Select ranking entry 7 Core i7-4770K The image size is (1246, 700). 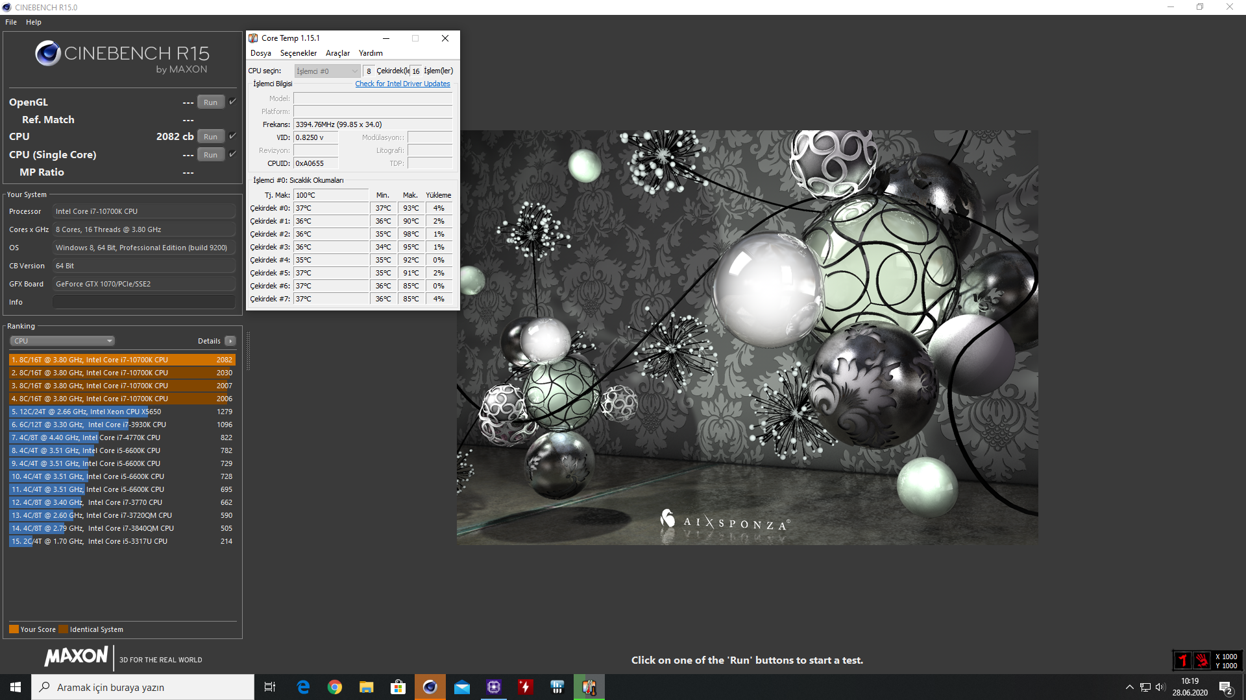pos(122,437)
